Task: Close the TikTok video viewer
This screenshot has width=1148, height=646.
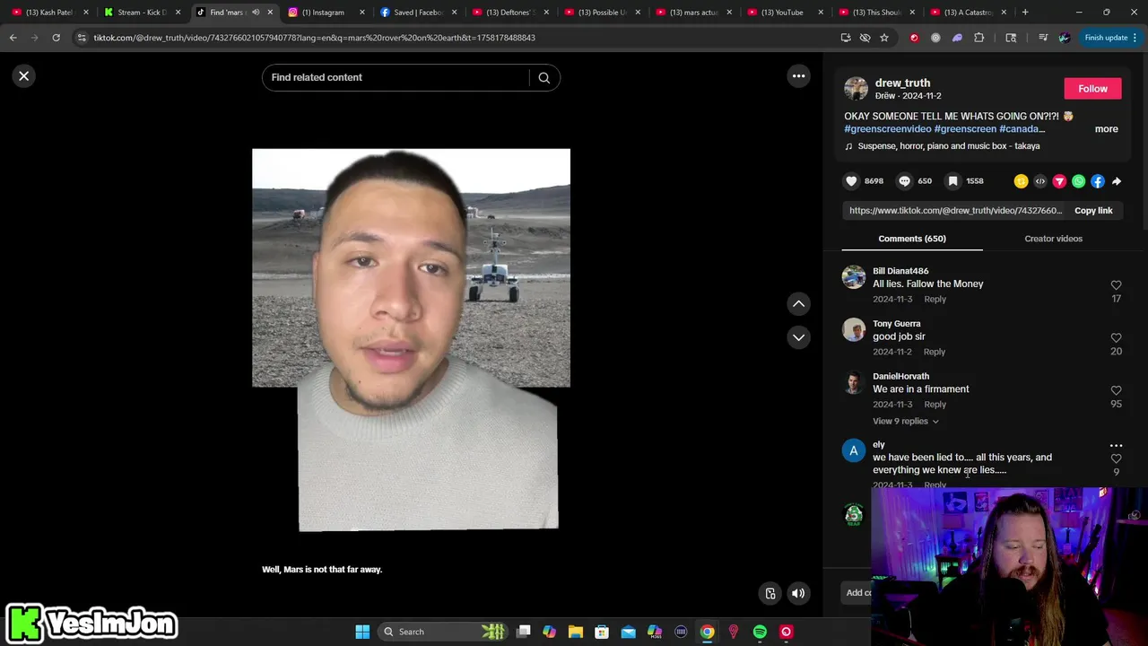Action: pos(24,76)
